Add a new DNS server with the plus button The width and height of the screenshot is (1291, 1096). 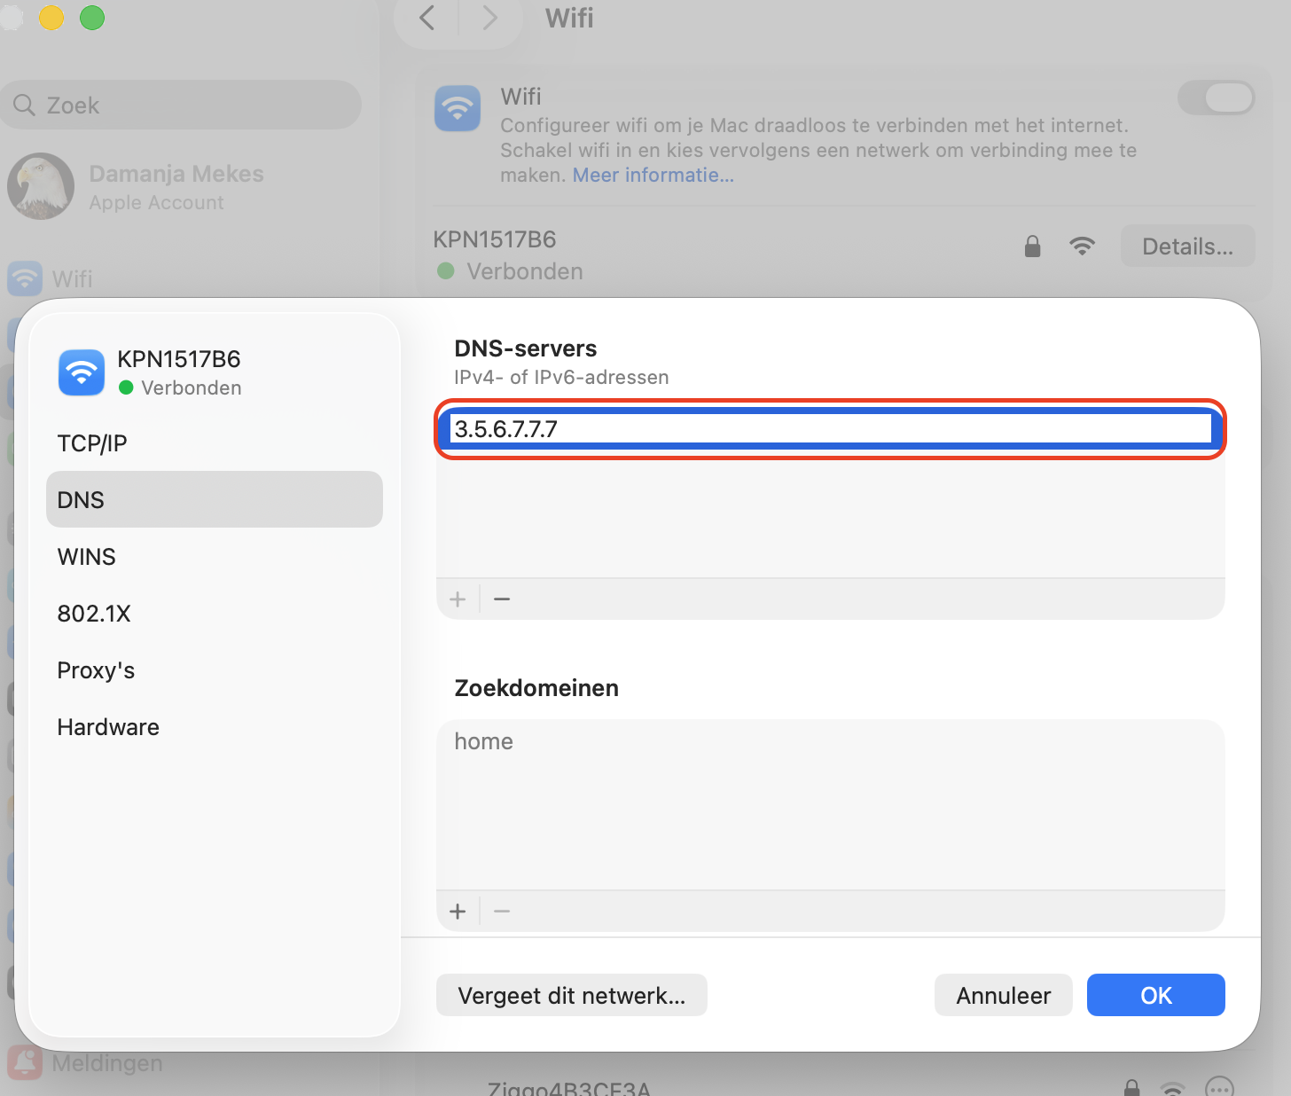(x=458, y=599)
